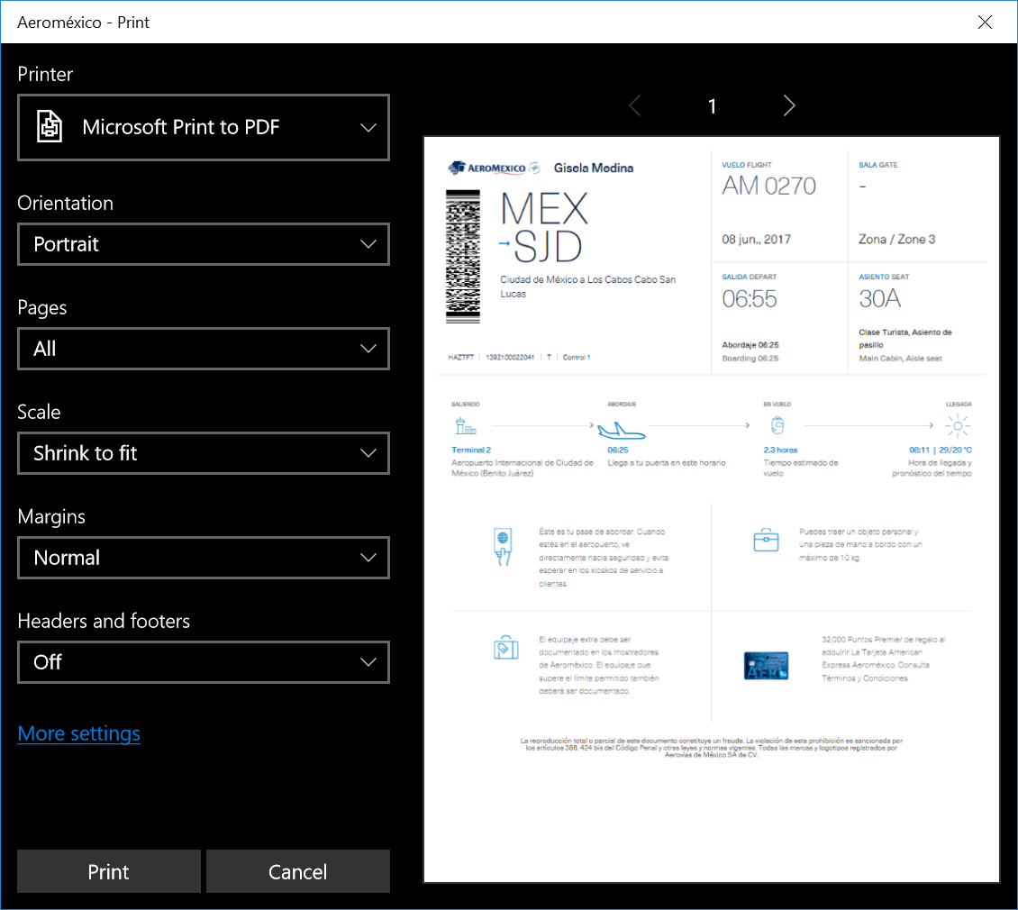Change the Scale option from Shrink to fit
The width and height of the screenshot is (1018, 910).
tap(204, 453)
